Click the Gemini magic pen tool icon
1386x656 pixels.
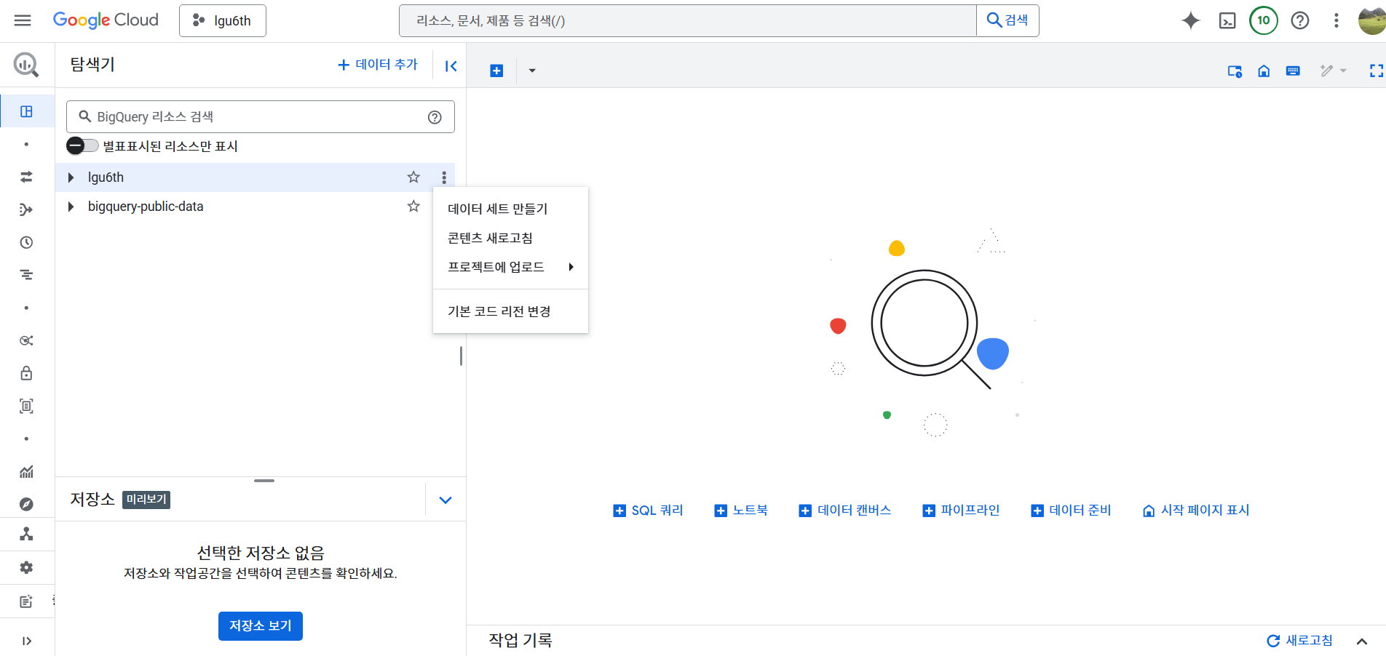[1326, 71]
